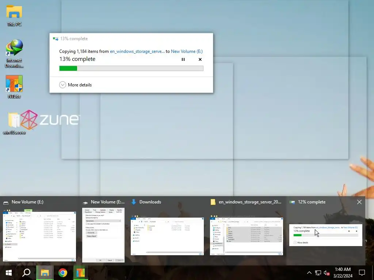This screenshot has width=374, height=280.
Task: Open the Action Center notifications icon
Action: (x=362, y=273)
